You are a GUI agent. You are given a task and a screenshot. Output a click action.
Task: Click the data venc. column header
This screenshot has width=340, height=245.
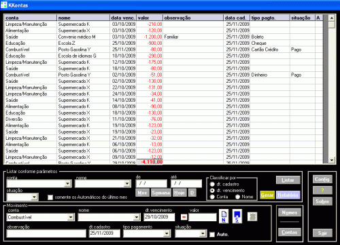[x=123, y=18]
